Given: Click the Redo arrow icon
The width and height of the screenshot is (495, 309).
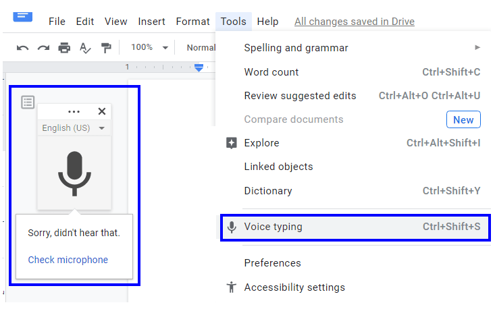Looking at the screenshot, I should coord(43,48).
